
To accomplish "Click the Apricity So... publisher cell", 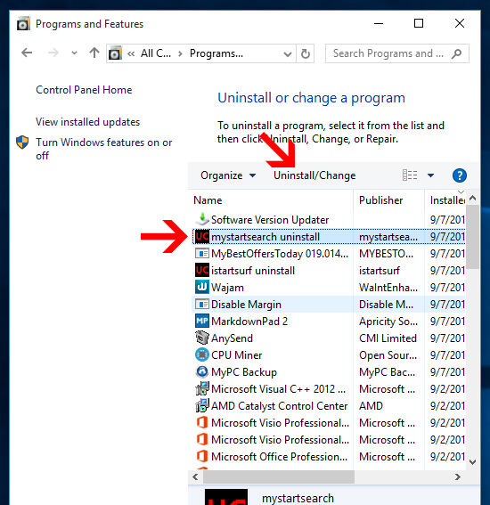I will coord(388,322).
